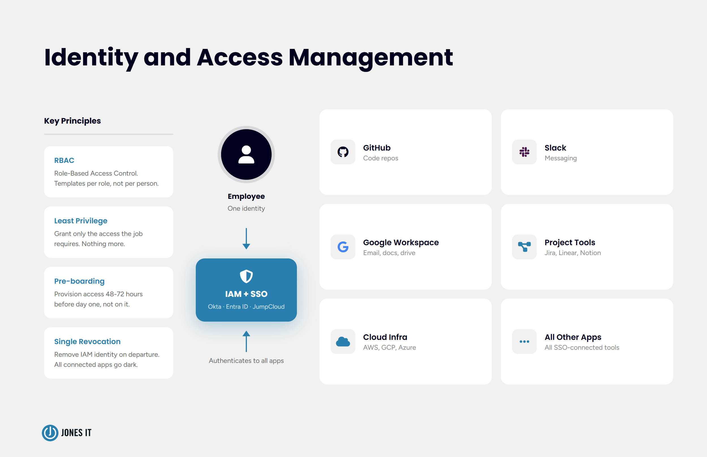Click the Jones IT power logo icon
This screenshot has height=457, width=707.
click(50, 433)
